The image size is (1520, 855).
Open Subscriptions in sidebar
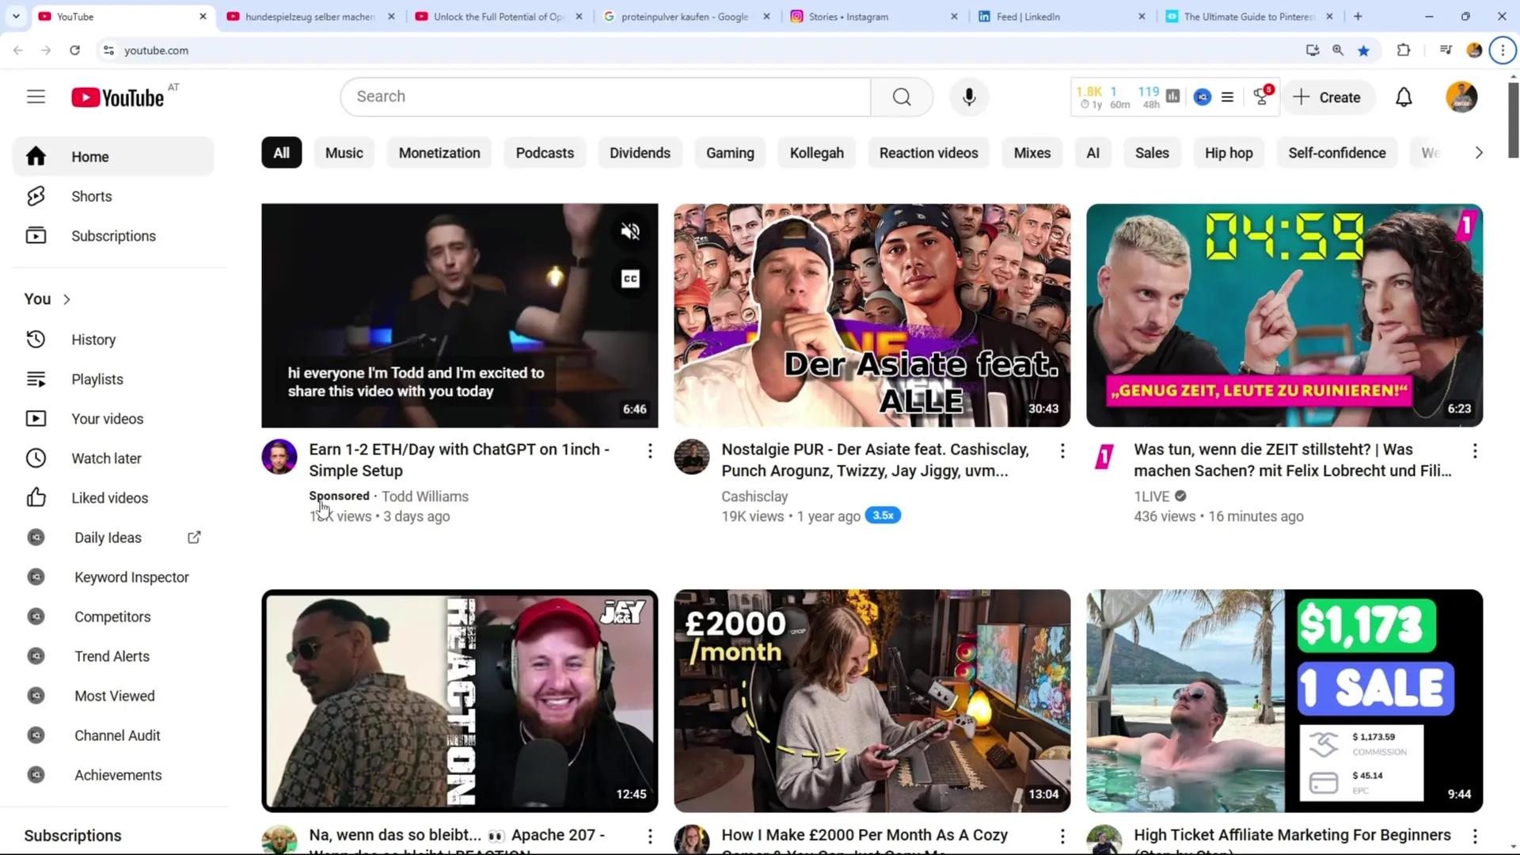tap(113, 236)
